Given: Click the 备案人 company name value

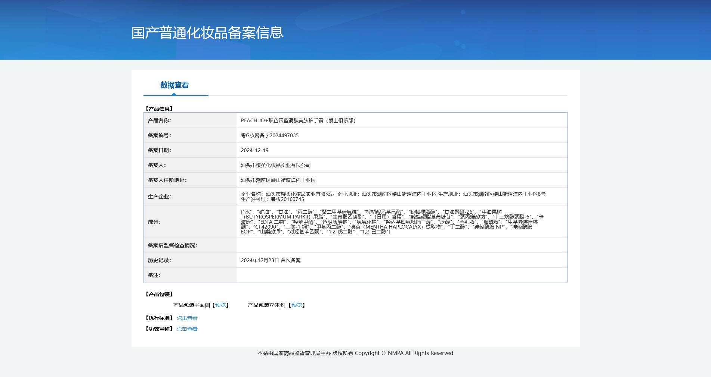Looking at the screenshot, I should [x=276, y=165].
